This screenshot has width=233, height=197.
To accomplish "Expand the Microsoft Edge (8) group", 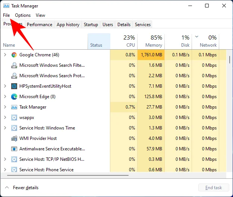I will [5, 97].
